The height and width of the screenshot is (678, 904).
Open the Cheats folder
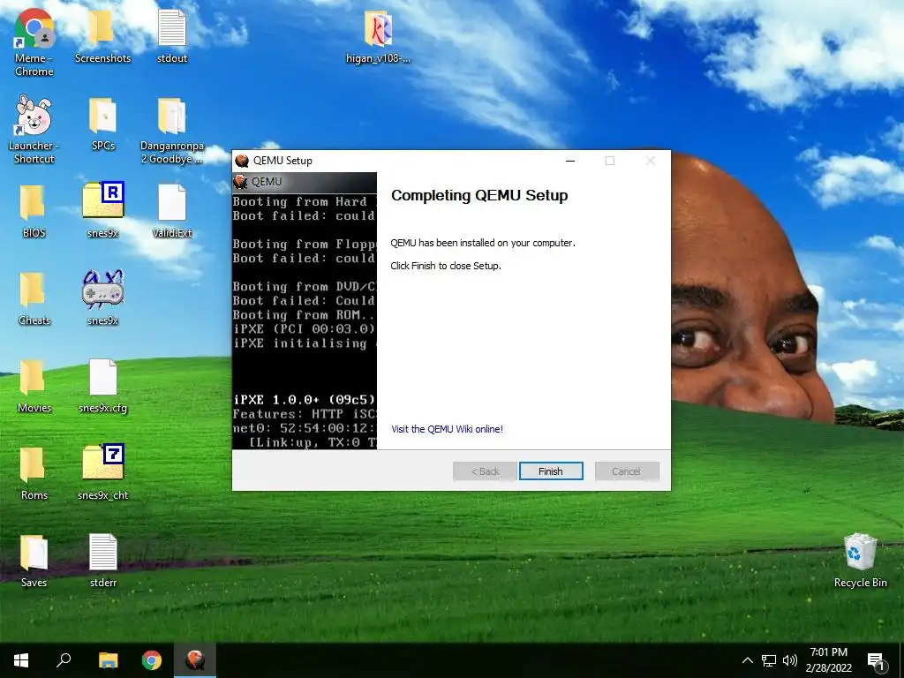point(34,298)
